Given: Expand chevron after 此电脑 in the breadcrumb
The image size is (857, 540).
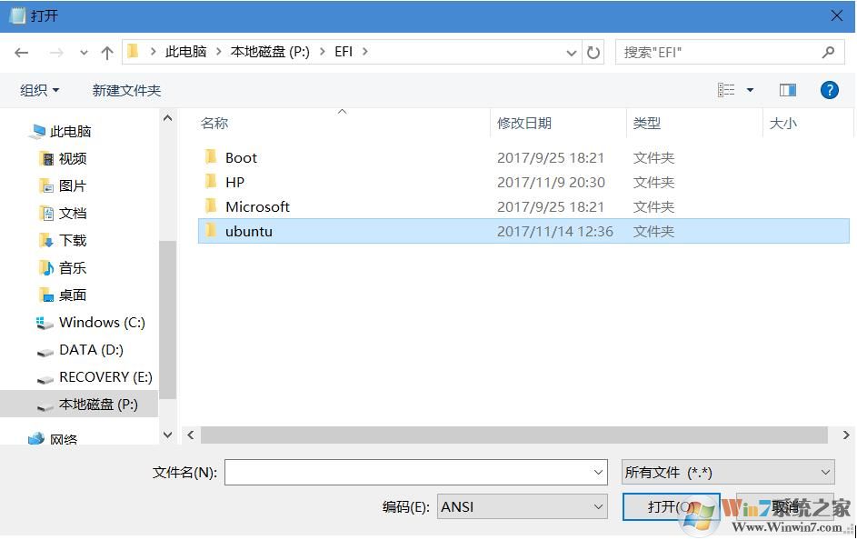Looking at the screenshot, I should pos(219,52).
